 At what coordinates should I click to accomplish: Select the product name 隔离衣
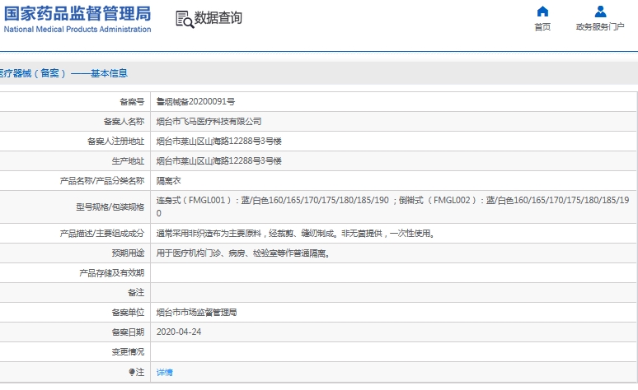coord(168,181)
